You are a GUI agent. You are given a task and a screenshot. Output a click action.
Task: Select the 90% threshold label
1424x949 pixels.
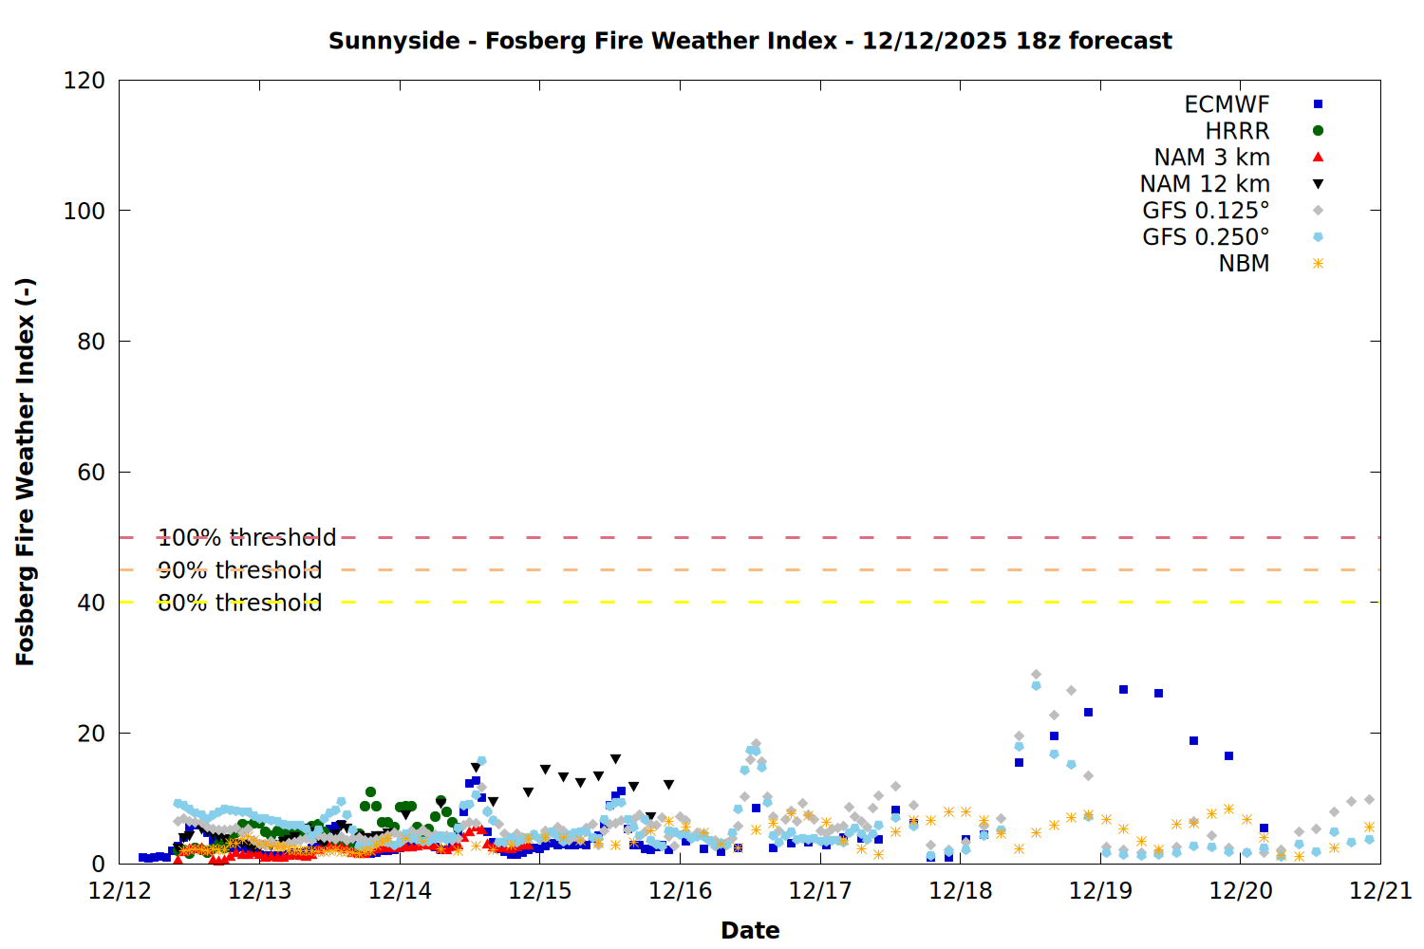[x=239, y=570]
